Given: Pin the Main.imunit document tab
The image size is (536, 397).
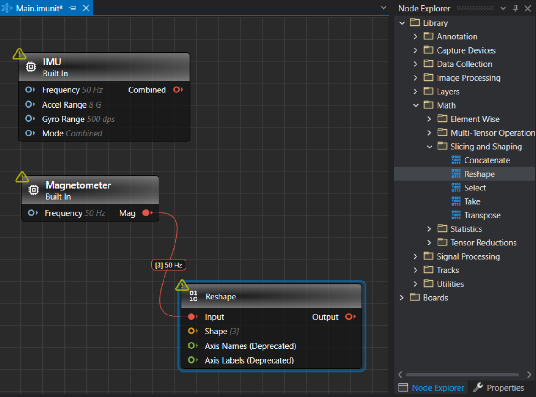Looking at the screenshot, I should click(x=72, y=8).
